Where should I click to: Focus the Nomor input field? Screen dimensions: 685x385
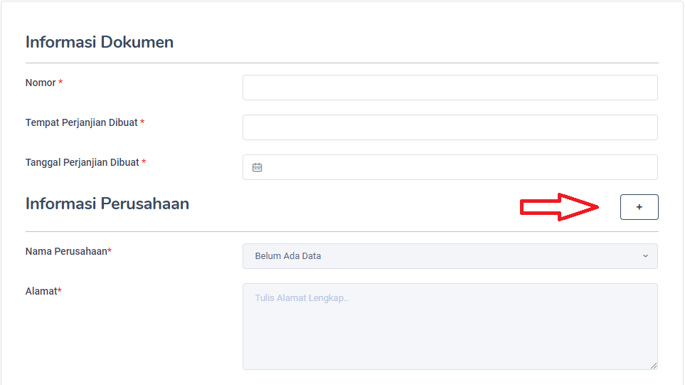click(x=450, y=88)
